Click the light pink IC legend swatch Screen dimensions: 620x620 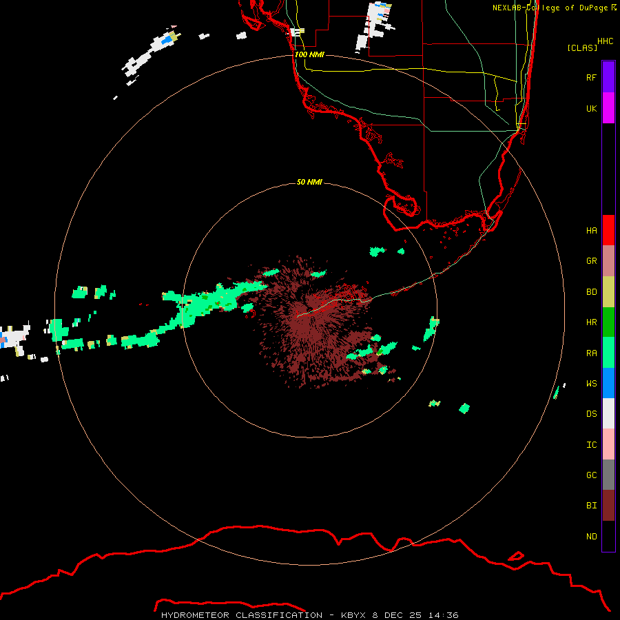coord(608,444)
